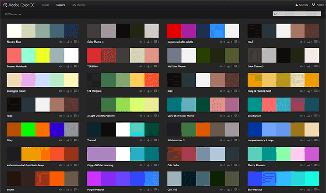Click the eye icon for Cold Sailor
The height and width of the screenshot is (193, 326).
coord(221,165)
